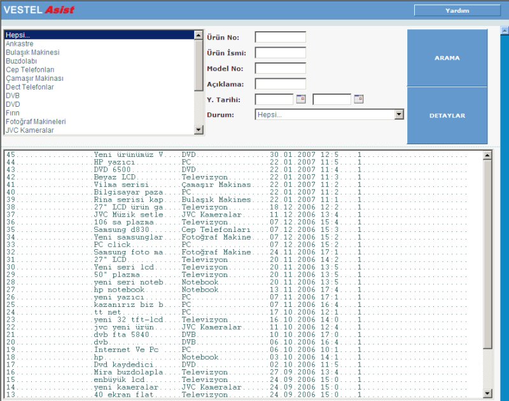Click category list scroll up arrow
The height and width of the screenshot is (401, 509).
[199, 35]
